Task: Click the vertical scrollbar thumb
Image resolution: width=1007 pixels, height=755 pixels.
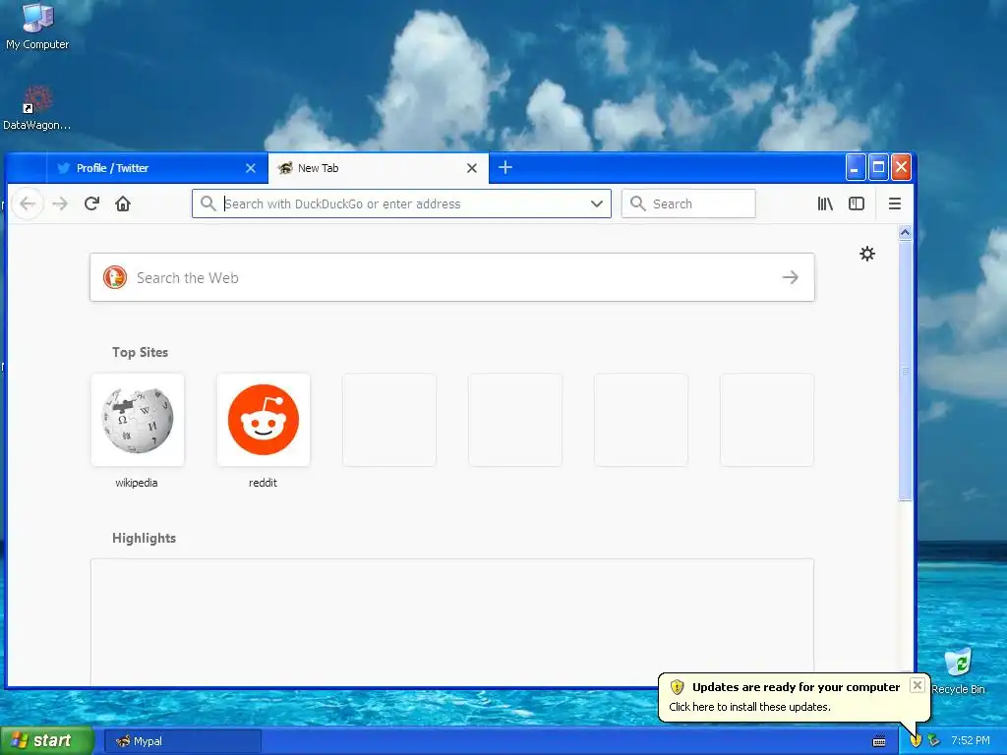Action: (905, 371)
